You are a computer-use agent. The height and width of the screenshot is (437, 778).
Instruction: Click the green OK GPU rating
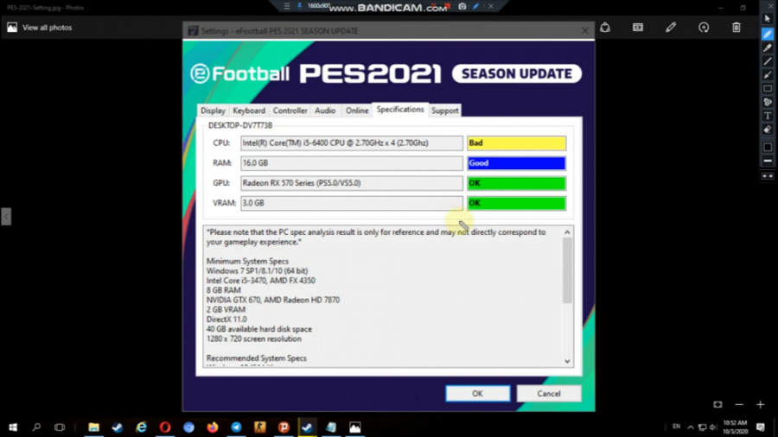click(x=516, y=183)
